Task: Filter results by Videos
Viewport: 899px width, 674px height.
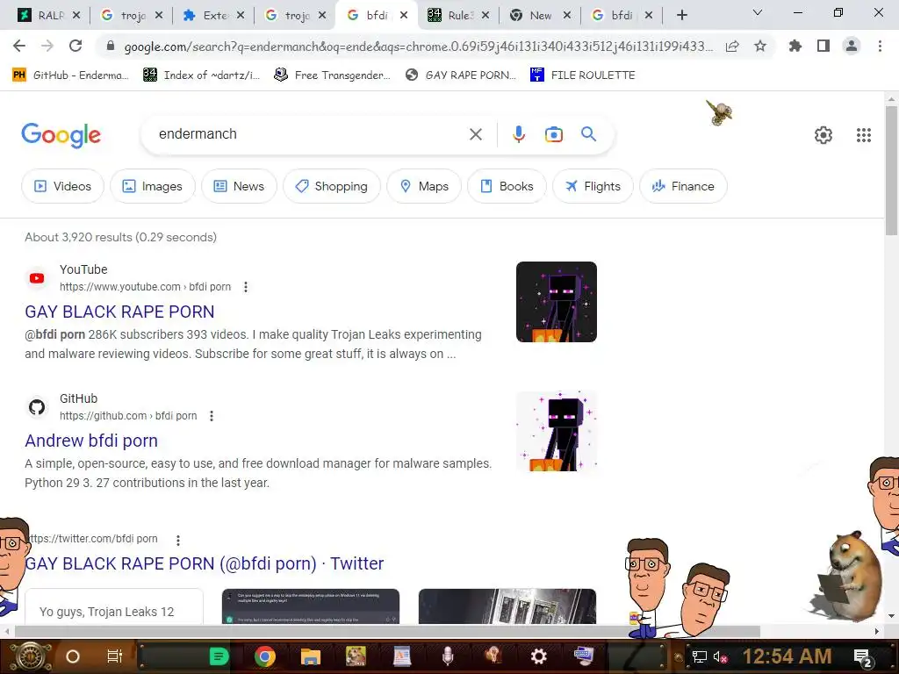Action: [63, 186]
